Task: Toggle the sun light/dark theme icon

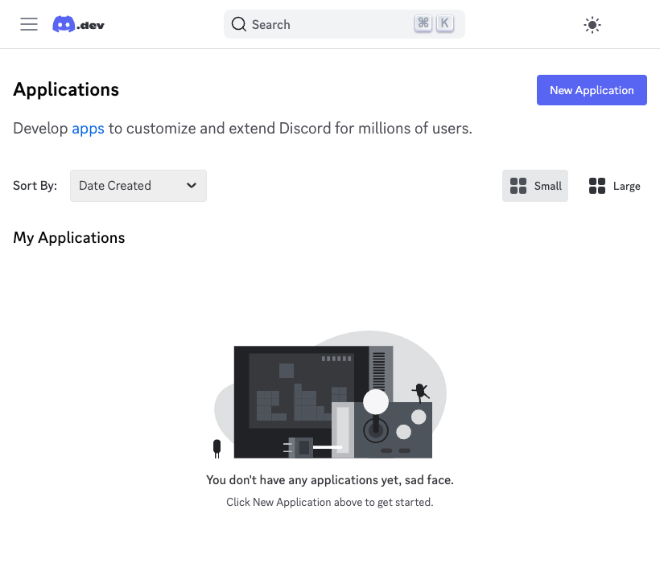Action: [x=592, y=25]
